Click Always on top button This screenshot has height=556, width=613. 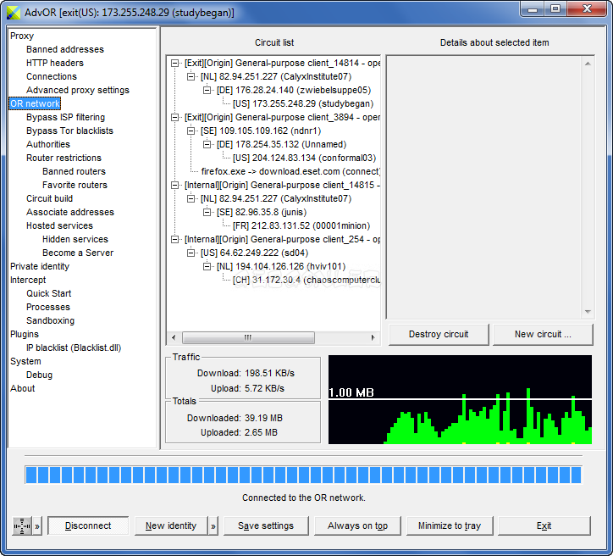pyautogui.click(x=357, y=525)
